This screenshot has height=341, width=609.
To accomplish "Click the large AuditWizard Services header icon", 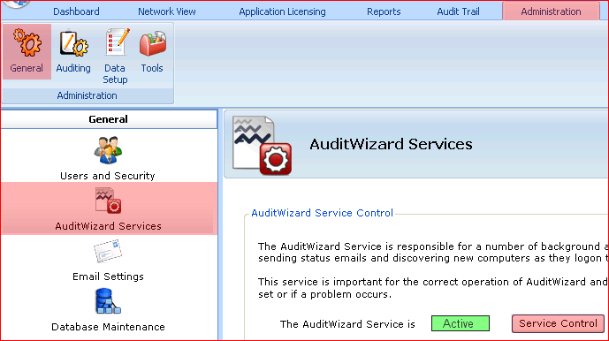I will pos(263,146).
